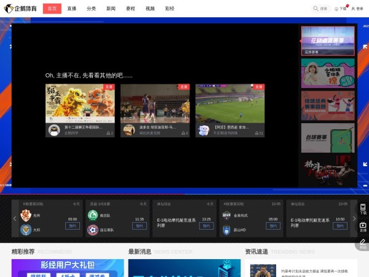Switch to the 直播 navigation tab
Viewport: 369px width, 277px height.
point(72,9)
